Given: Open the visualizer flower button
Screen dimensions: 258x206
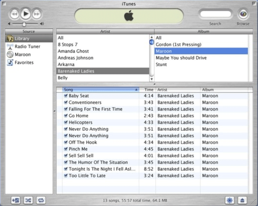Looking at the screenshot, I should pyautogui.click(x=230, y=200).
